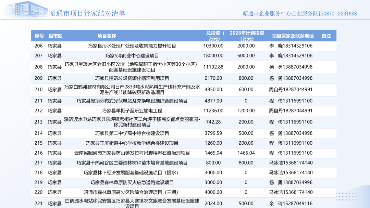Click the 备注 column header
The height and width of the screenshot is (208, 370).
coord(326,36)
